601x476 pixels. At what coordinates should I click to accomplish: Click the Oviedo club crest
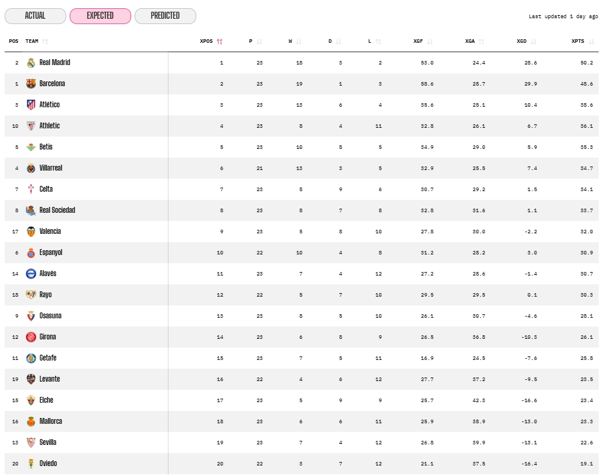31,463
